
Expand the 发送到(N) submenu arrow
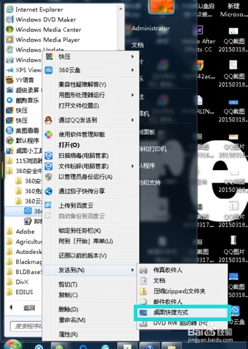[133, 270]
